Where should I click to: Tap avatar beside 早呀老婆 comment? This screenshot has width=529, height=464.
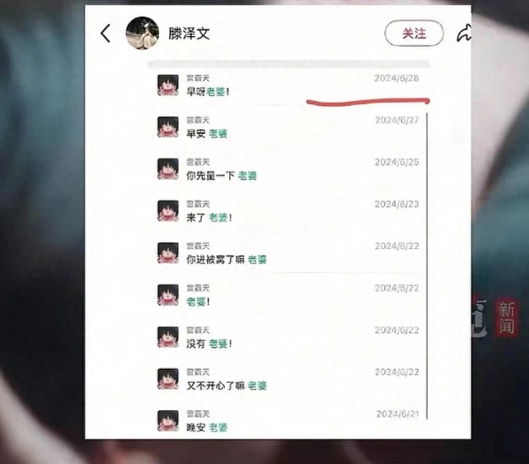pyautogui.click(x=168, y=85)
